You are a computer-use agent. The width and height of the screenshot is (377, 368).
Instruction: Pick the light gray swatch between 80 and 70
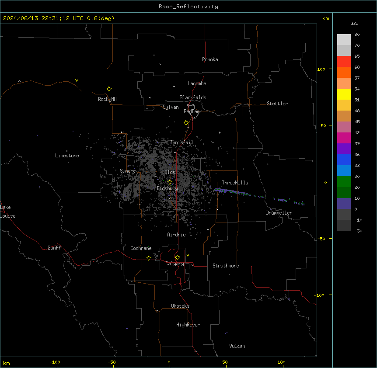point(344,39)
